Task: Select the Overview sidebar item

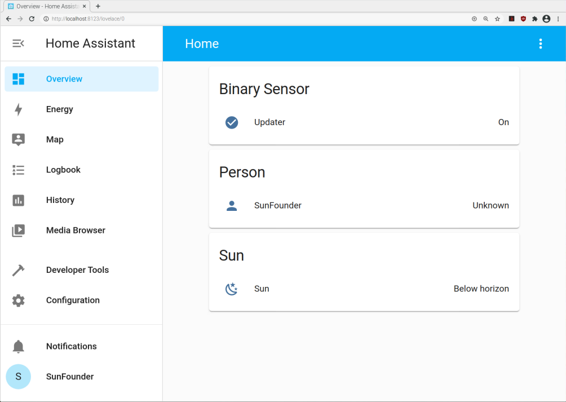Action: 82,79
